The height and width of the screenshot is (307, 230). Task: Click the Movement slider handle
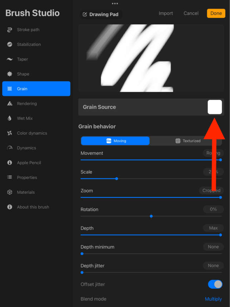(220, 160)
